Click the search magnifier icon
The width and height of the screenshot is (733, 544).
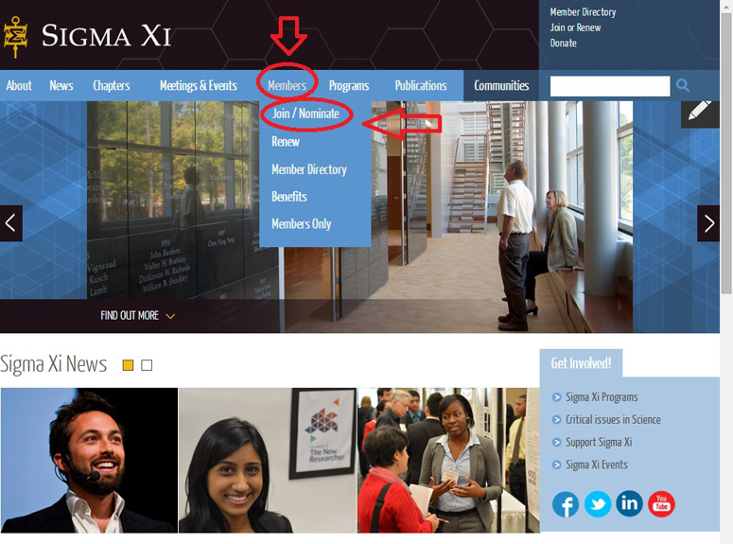pos(683,85)
